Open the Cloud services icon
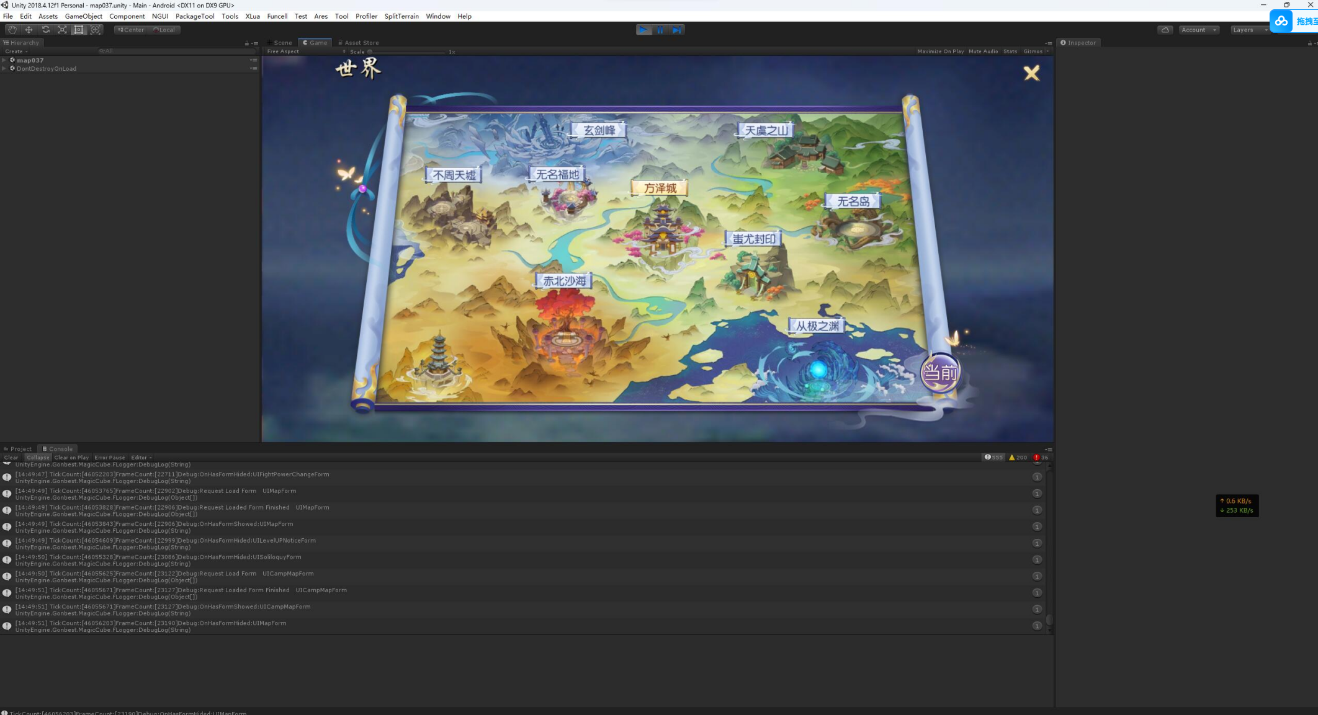 [1165, 30]
